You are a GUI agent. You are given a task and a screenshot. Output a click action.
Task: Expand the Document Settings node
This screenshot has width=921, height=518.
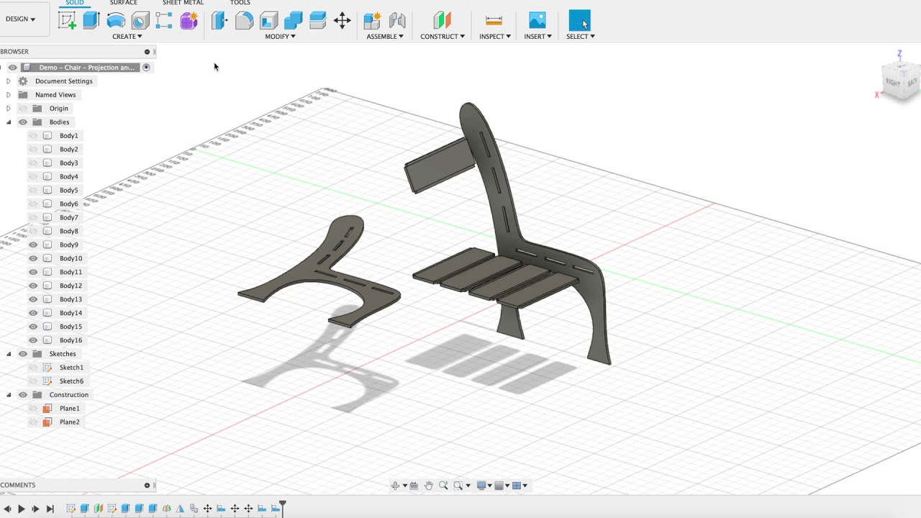pos(9,81)
